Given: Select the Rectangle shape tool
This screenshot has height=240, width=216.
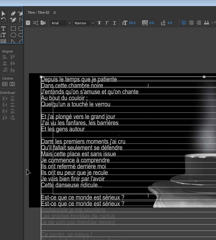Looking at the screenshot, I should click(x=13, y=29).
